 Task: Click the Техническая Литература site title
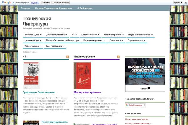37,21
